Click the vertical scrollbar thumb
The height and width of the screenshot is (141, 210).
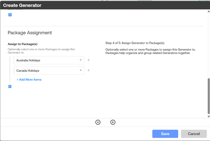click(209, 96)
